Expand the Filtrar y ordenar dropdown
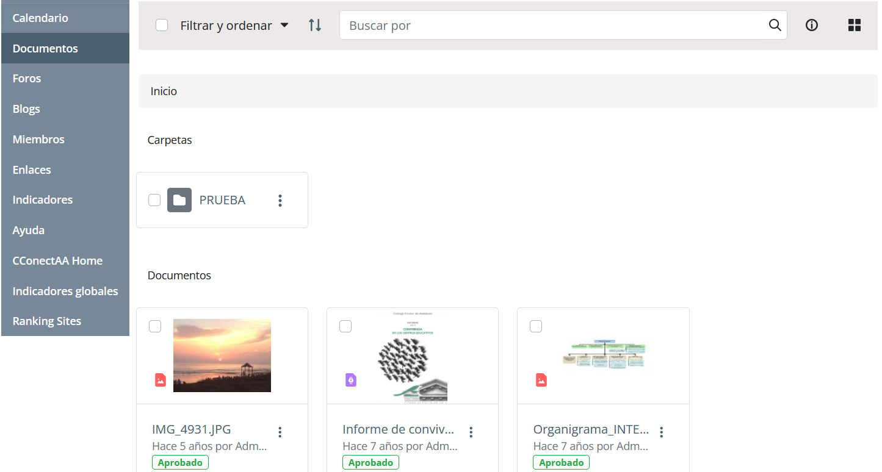882x472 pixels. pos(234,26)
